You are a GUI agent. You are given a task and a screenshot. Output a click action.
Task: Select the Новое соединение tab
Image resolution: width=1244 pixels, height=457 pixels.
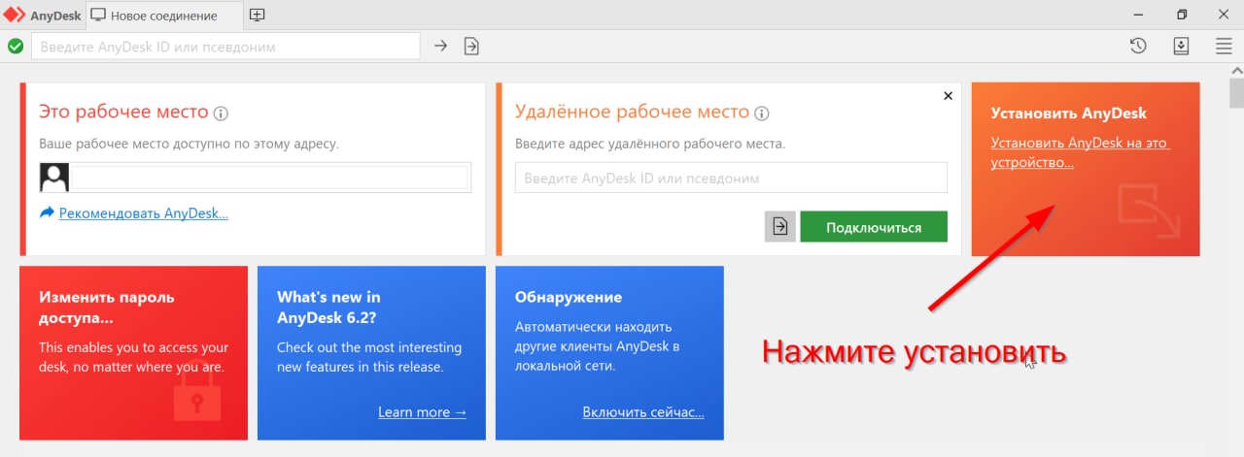tap(164, 16)
